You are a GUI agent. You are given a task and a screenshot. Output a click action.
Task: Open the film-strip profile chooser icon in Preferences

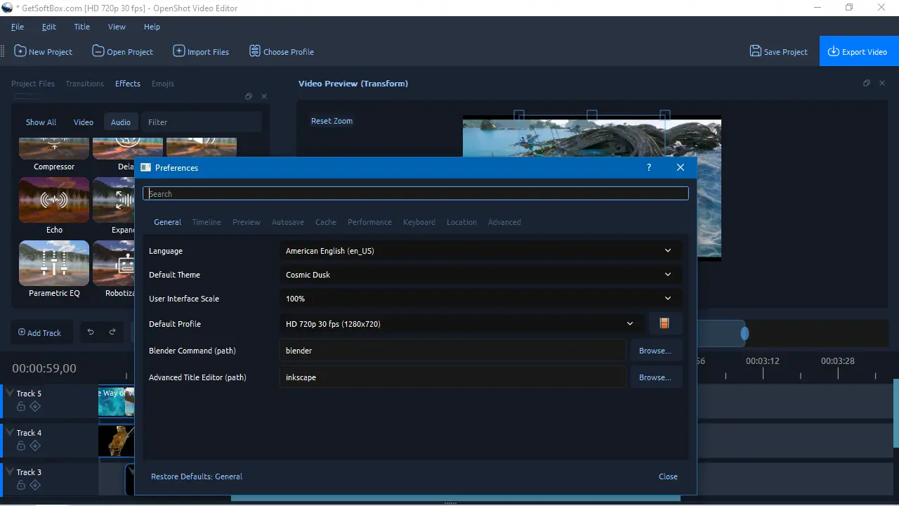tap(664, 323)
